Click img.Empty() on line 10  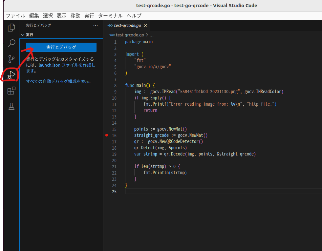[154, 98]
